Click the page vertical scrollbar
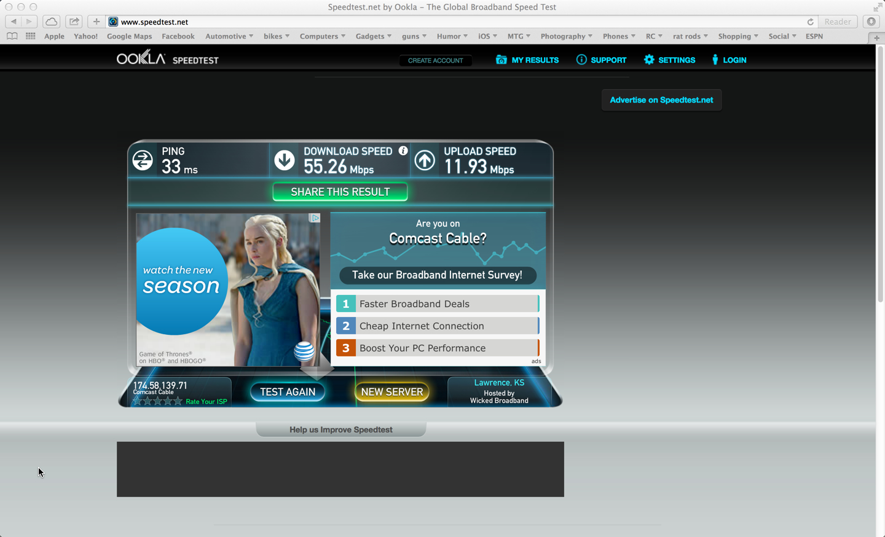Image resolution: width=885 pixels, height=537 pixels. (880, 174)
